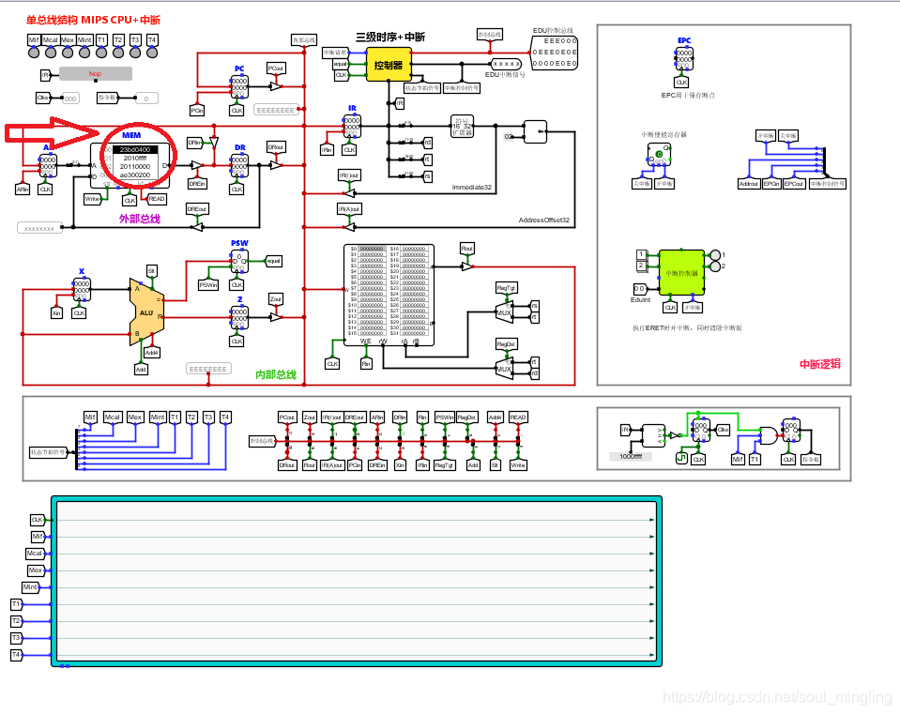
Task: Select the tri-state buffer under IR(I)out
Action: pos(349,193)
